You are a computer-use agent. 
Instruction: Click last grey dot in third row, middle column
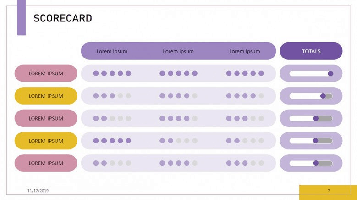pyautogui.click(x=195, y=118)
